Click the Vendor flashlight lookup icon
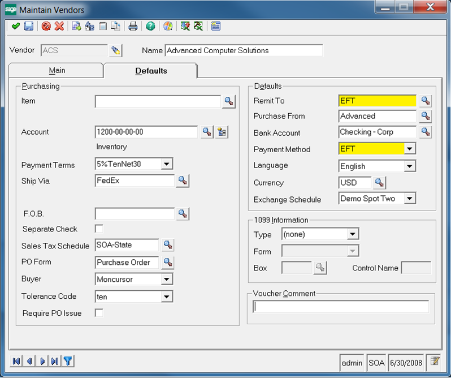Image resolution: width=451 pixels, height=378 pixels. click(115, 50)
